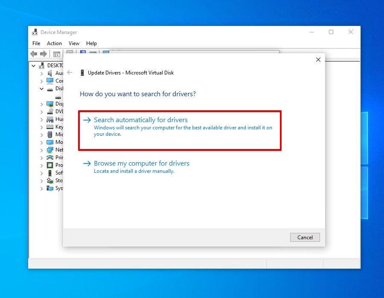Expand the Network adapters chevron
The width and height of the screenshot is (384, 298).
[x=42, y=150]
